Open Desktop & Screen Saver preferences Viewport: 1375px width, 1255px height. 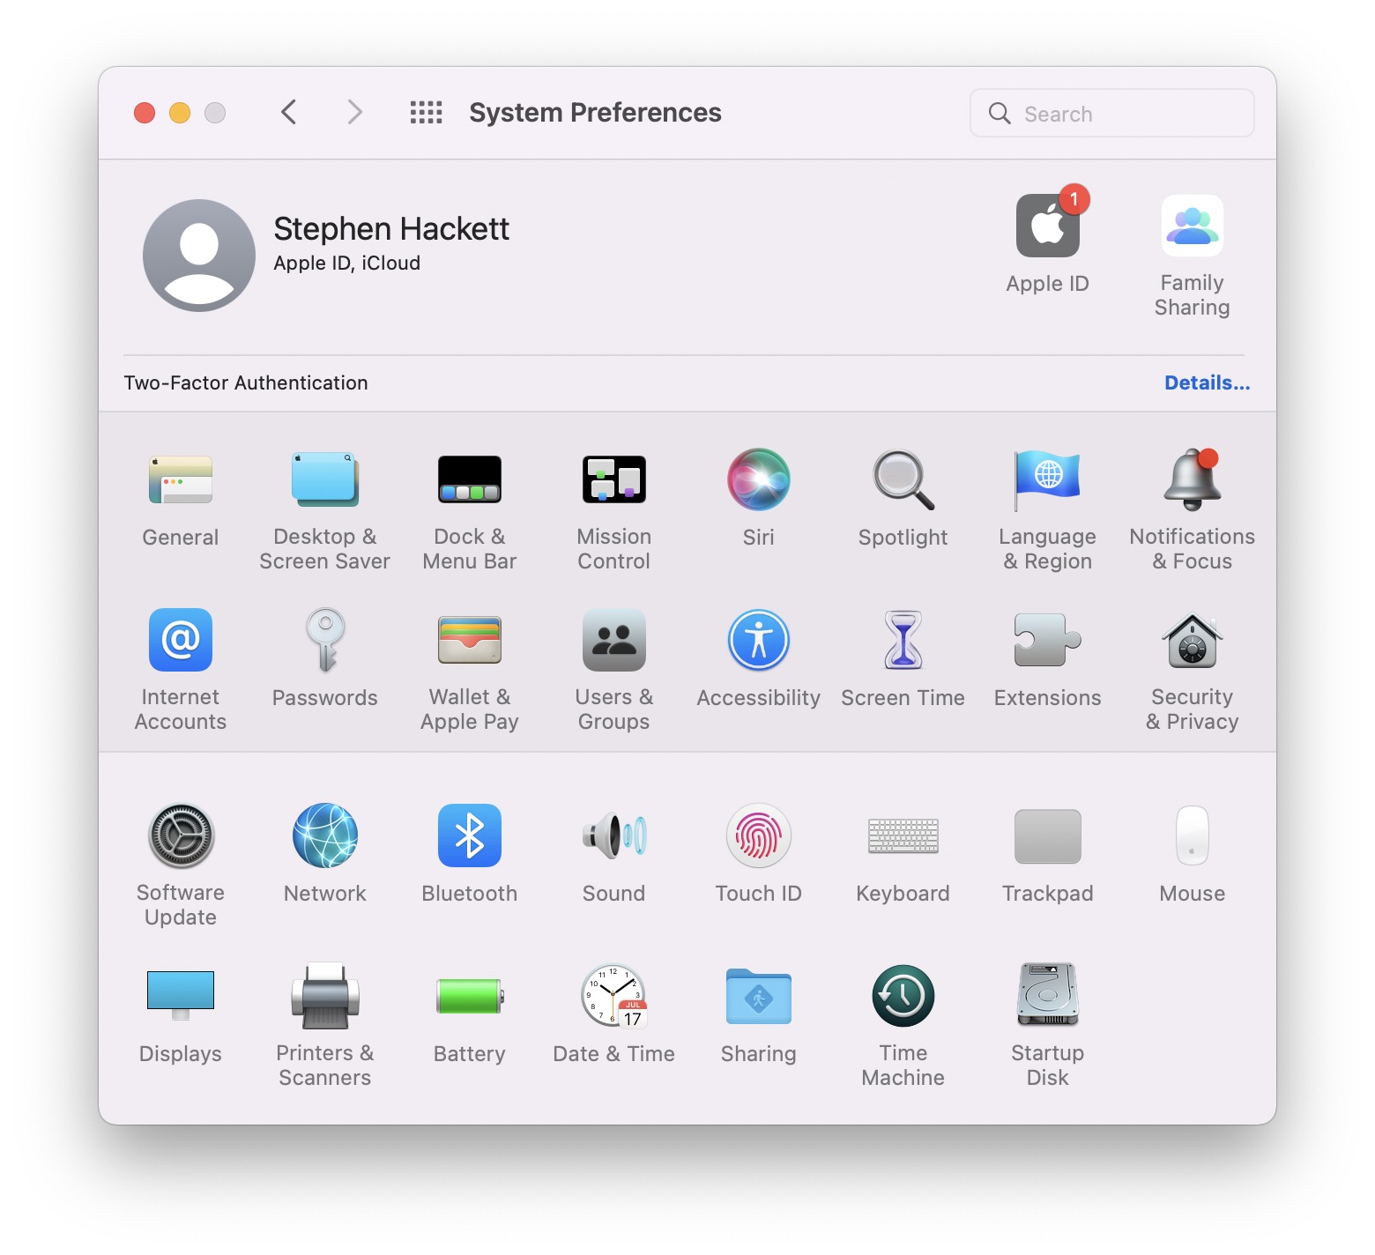325,480
